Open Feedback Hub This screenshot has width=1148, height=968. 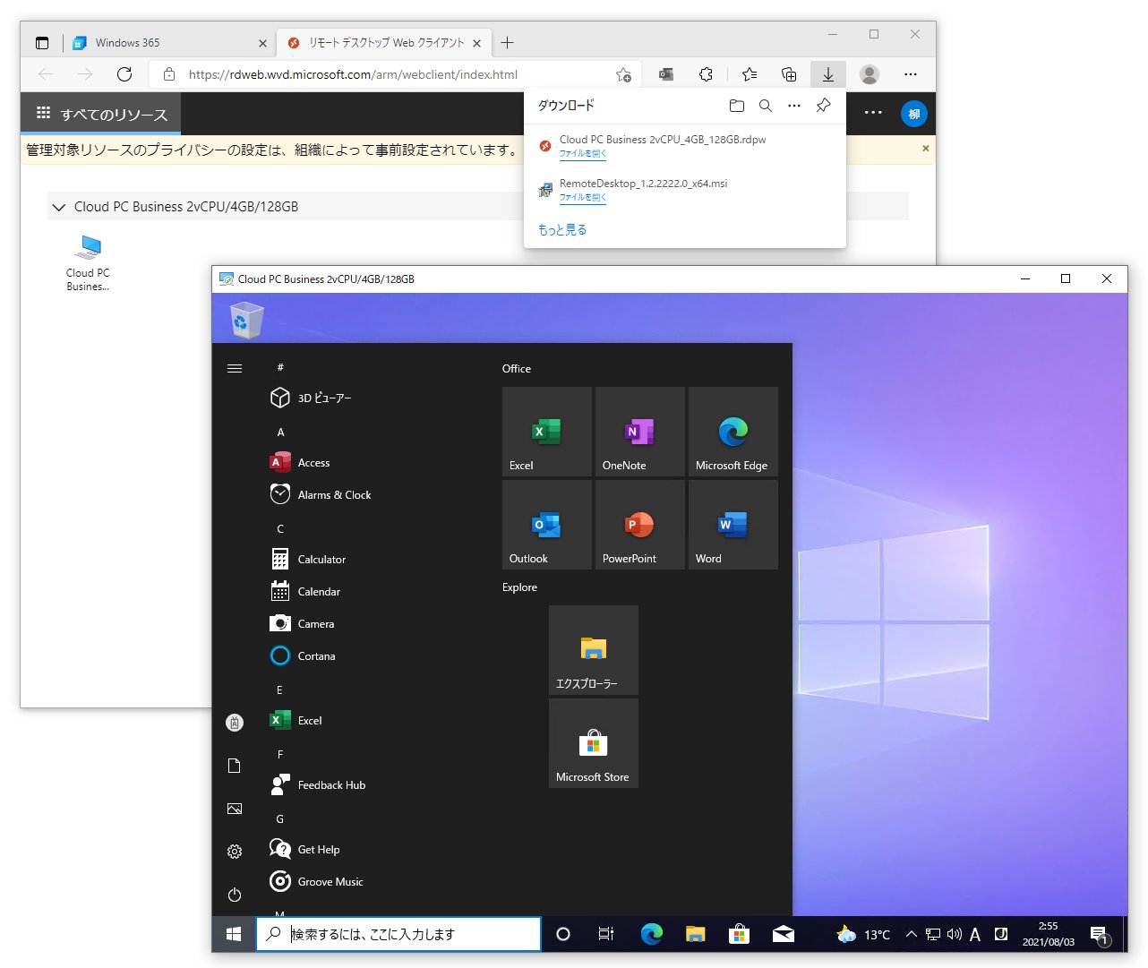point(318,784)
